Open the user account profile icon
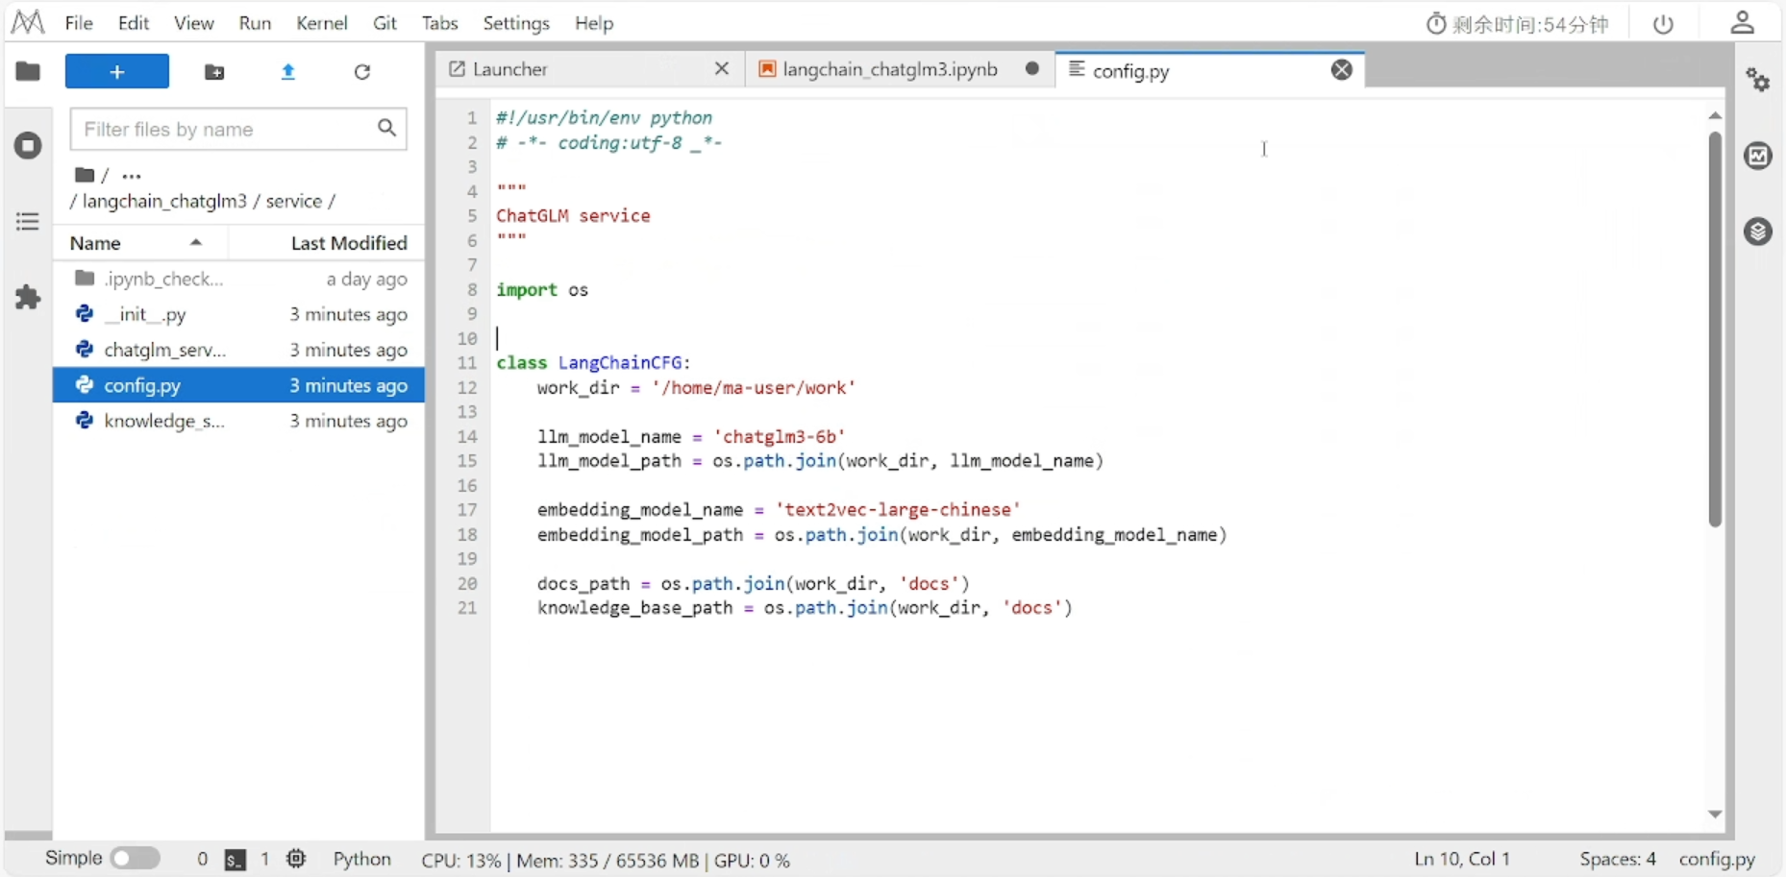 coord(1743,23)
